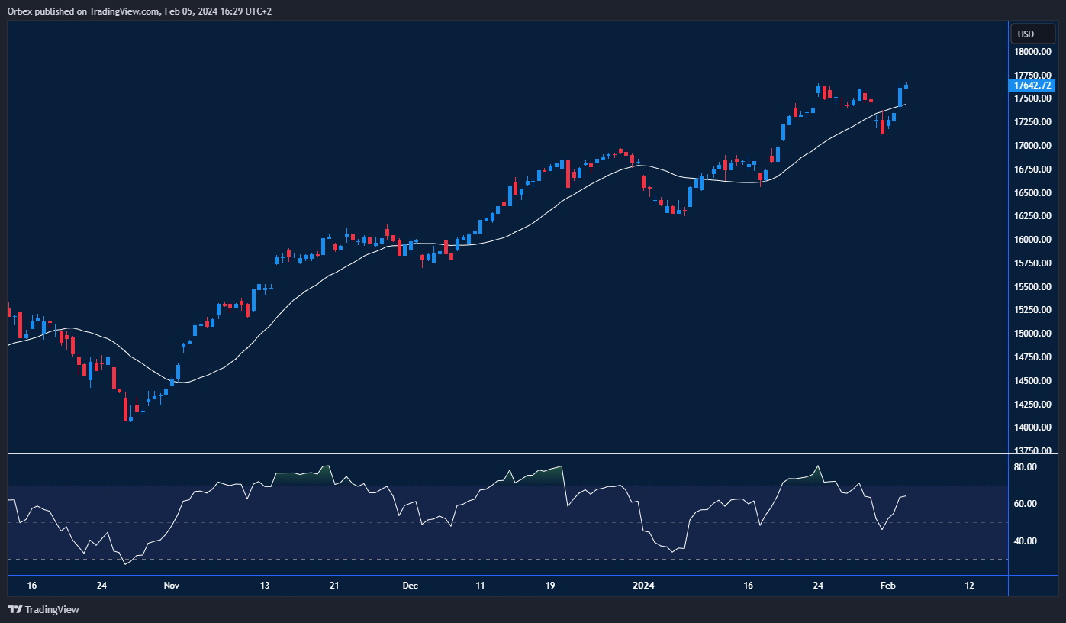Select the 2024 marker on time axis
1066x623 pixels.
(x=644, y=586)
